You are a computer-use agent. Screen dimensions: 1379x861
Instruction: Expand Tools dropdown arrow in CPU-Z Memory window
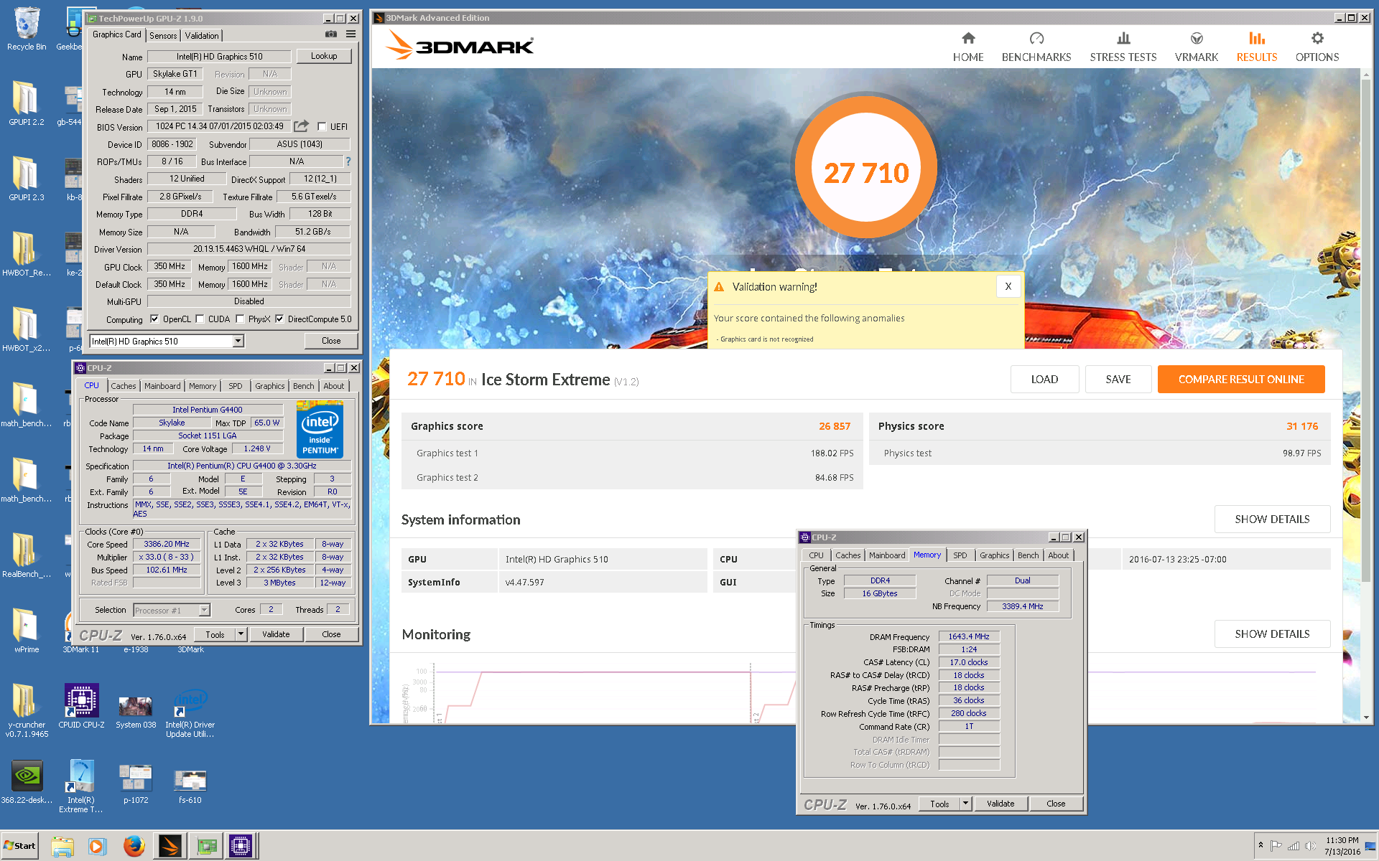966,804
